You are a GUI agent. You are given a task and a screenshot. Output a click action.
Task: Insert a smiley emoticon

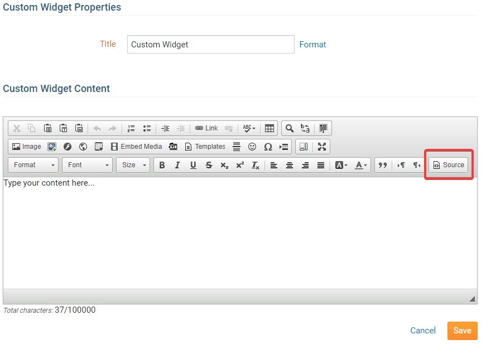pyautogui.click(x=252, y=147)
